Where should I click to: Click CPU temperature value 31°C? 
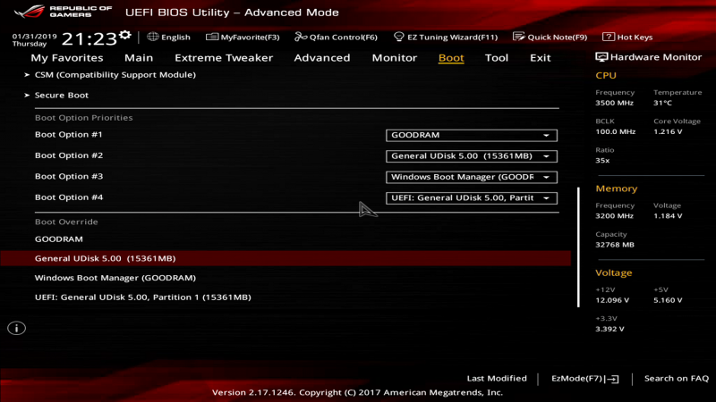[x=662, y=103]
